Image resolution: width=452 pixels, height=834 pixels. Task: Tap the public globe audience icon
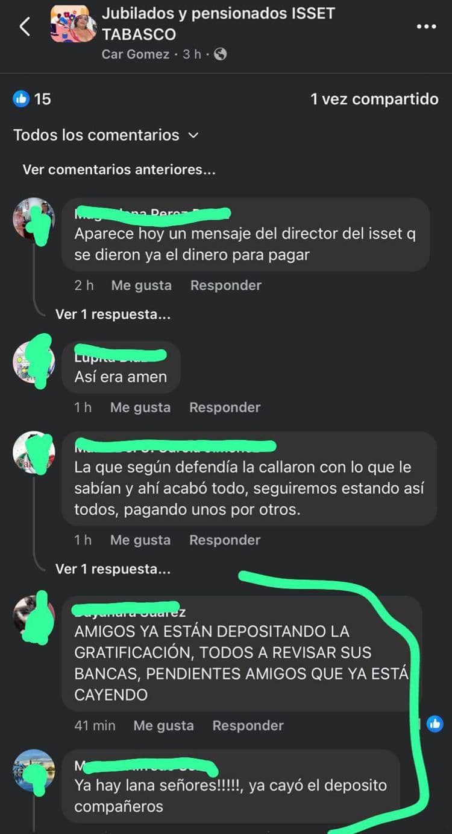[x=220, y=54]
